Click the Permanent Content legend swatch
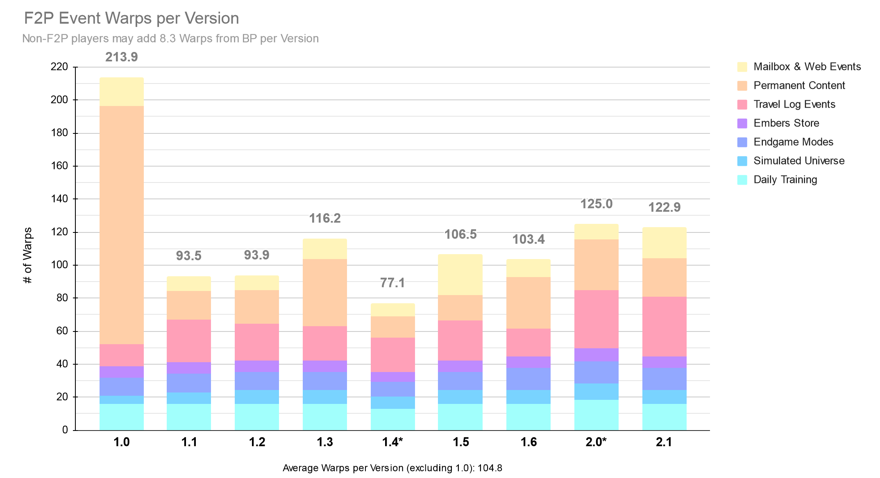The image size is (880, 478). coord(742,86)
